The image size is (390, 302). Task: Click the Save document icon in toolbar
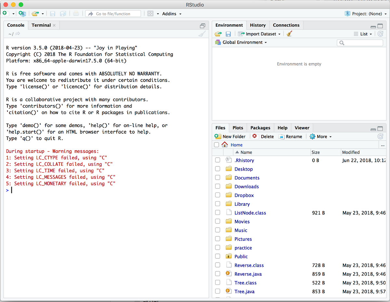53,14
